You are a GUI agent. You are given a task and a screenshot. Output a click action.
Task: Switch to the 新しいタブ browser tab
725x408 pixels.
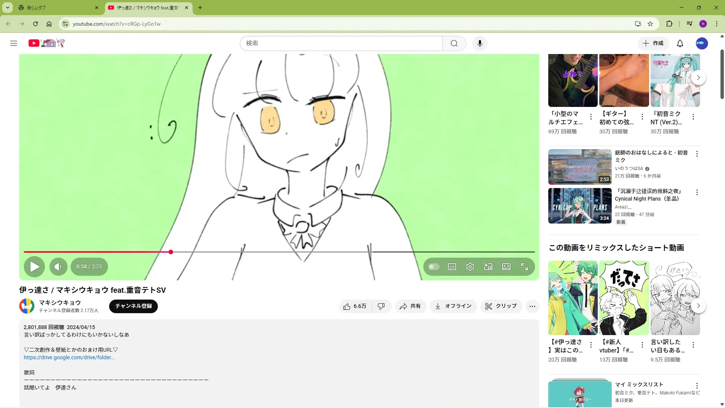57,8
